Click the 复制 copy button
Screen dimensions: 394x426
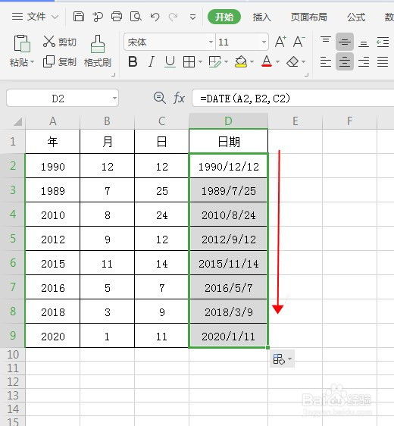coord(60,62)
